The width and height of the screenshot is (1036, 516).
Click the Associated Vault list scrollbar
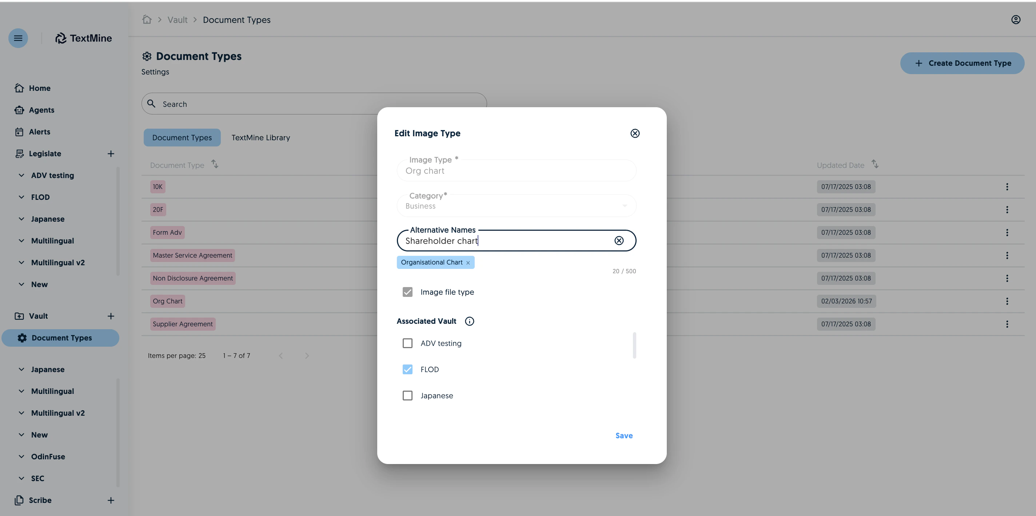pos(634,345)
